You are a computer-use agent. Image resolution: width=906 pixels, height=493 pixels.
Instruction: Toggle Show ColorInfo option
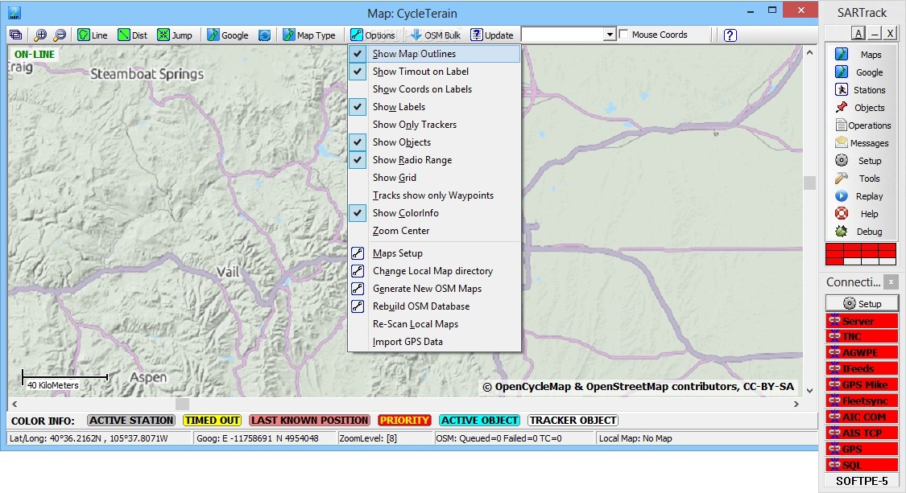coord(434,213)
